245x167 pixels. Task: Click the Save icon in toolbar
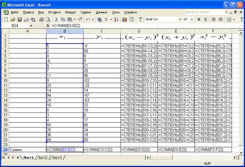19,19
